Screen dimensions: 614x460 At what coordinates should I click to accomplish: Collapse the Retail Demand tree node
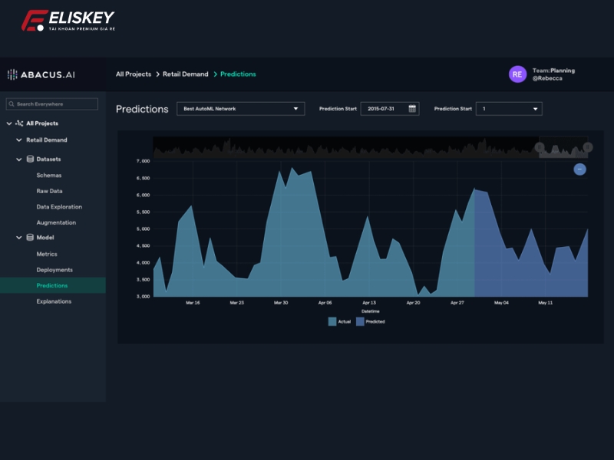pyautogui.click(x=19, y=140)
